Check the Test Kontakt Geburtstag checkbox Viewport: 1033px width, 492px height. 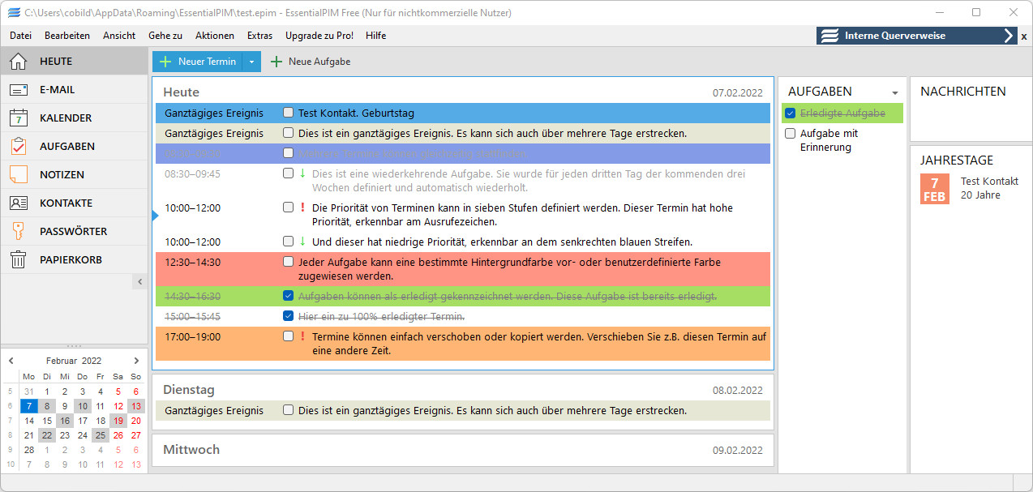(x=288, y=113)
